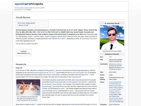Open the 'asteroid' link
Screen dimensions: 141x106
pyautogui.click(x=57, y=77)
